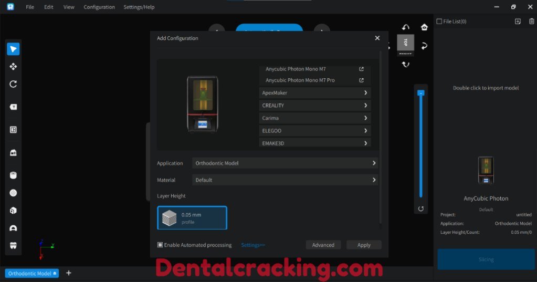Click the Apply button

pyautogui.click(x=364, y=245)
